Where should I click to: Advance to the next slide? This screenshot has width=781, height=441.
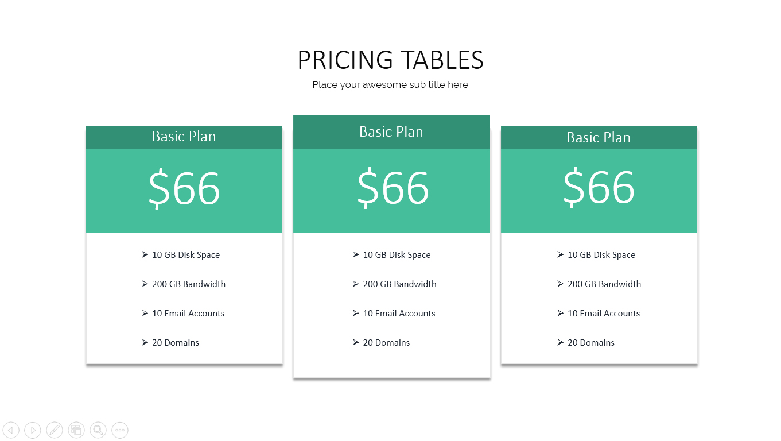click(x=33, y=430)
